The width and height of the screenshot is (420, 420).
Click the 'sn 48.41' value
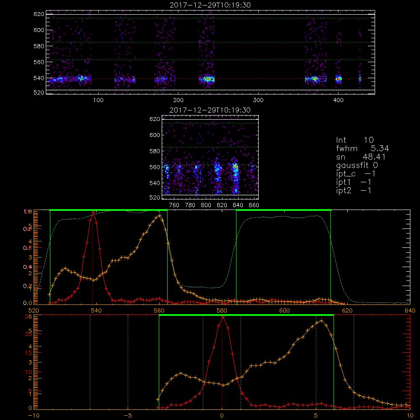(x=361, y=157)
